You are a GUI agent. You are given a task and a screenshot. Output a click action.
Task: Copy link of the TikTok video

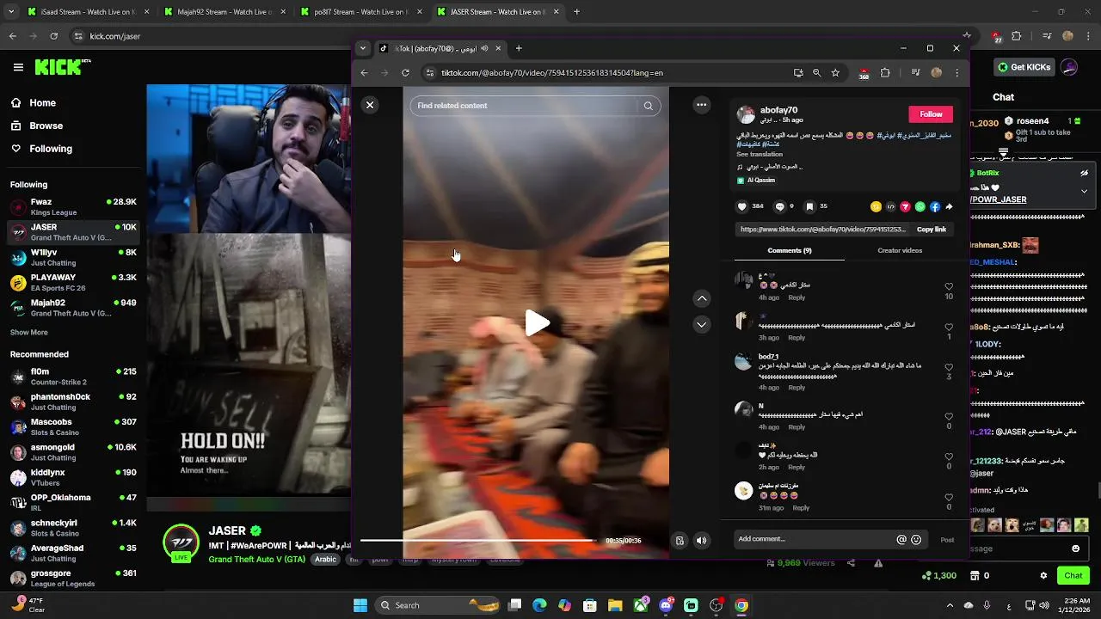(x=931, y=230)
